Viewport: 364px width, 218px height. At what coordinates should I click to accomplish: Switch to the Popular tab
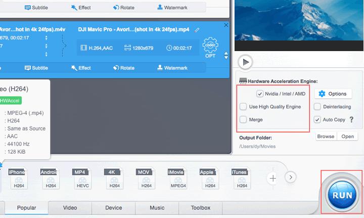click(x=26, y=208)
